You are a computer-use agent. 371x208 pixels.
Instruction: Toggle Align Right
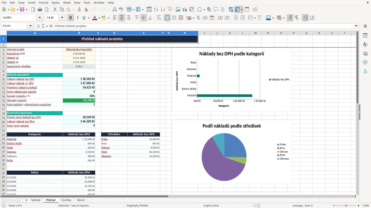point(129,18)
